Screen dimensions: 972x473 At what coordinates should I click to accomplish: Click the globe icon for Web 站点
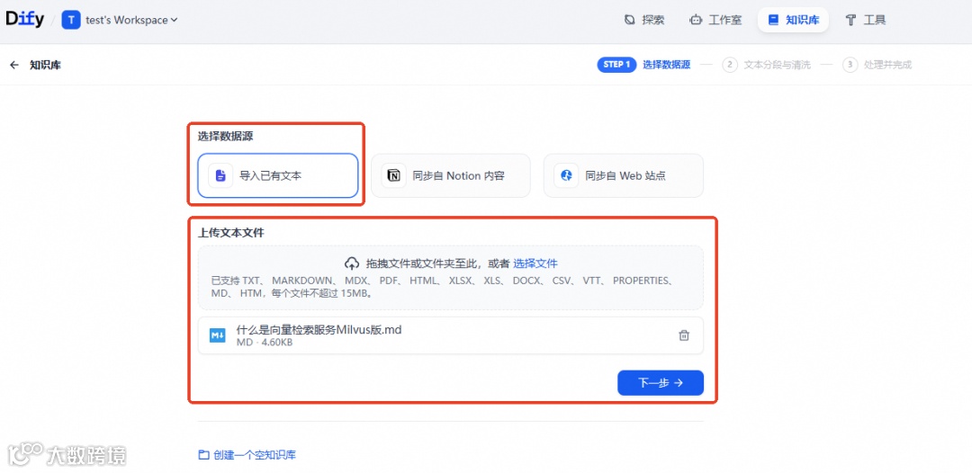(x=566, y=176)
